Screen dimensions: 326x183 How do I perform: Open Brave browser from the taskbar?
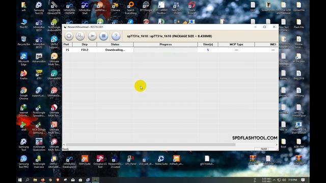click(x=58, y=180)
